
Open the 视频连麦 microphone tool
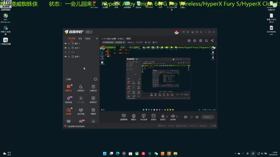click(x=69, y=100)
